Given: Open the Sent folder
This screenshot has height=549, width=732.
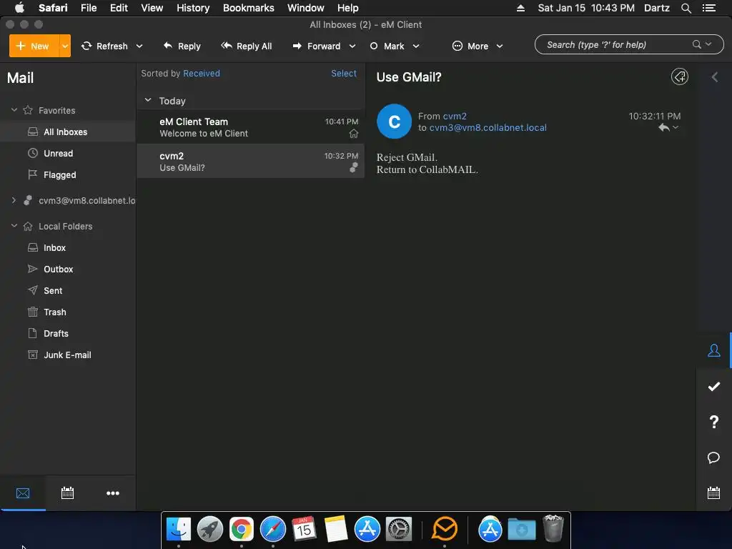Looking at the screenshot, I should [x=68, y=290].
